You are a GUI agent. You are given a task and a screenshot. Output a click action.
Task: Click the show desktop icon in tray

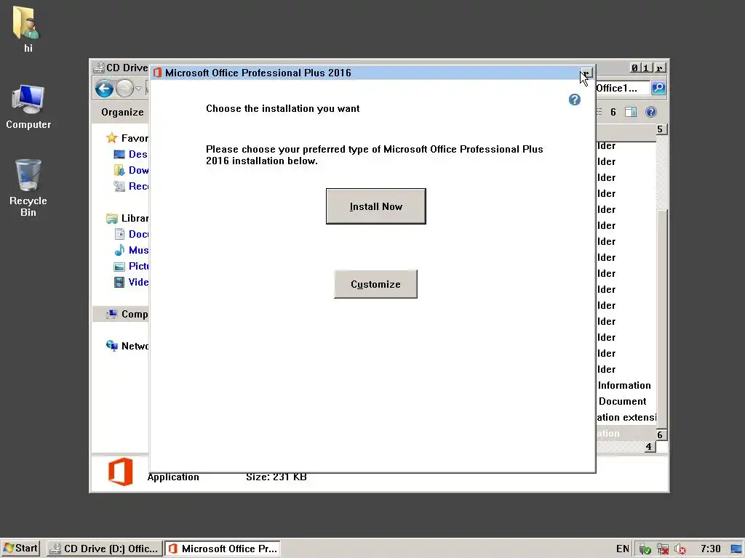(737, 549)
